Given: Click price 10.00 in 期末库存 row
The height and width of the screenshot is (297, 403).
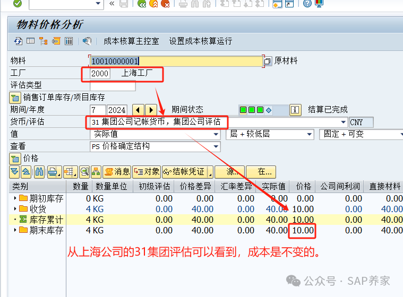Looking at the screenshot, I should coord(303,230).
